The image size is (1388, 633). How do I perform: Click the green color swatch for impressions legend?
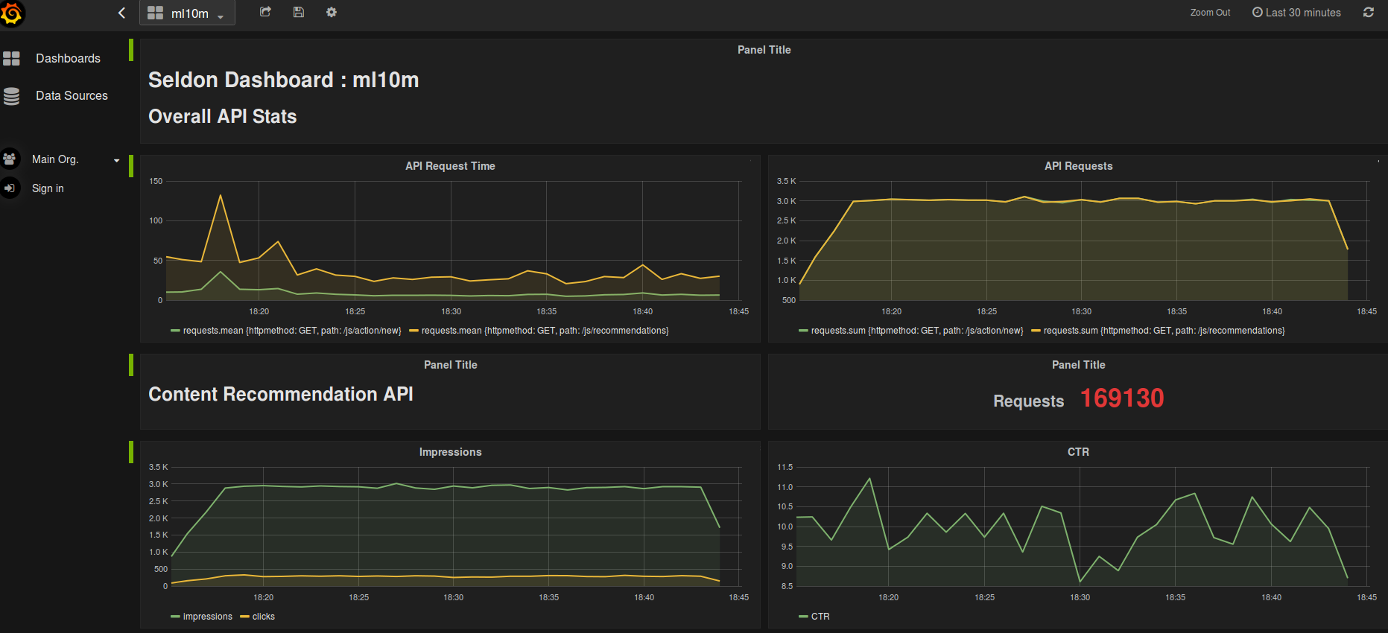(x=175, y=617)
